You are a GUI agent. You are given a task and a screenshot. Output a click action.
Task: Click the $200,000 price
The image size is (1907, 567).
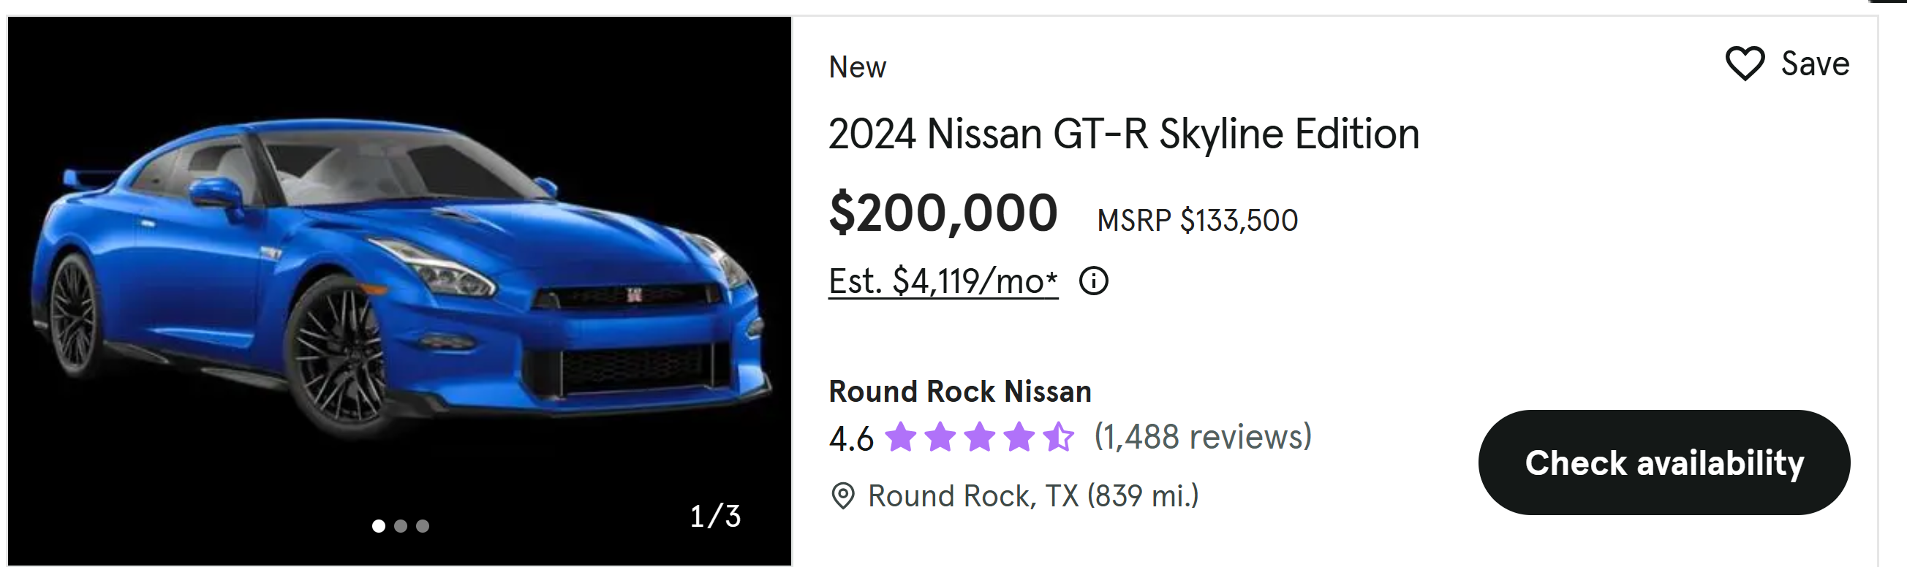pos(943,213)
